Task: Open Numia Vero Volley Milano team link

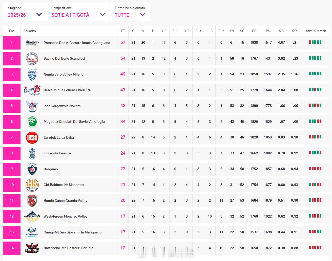Action: click(x=64, y=74)
